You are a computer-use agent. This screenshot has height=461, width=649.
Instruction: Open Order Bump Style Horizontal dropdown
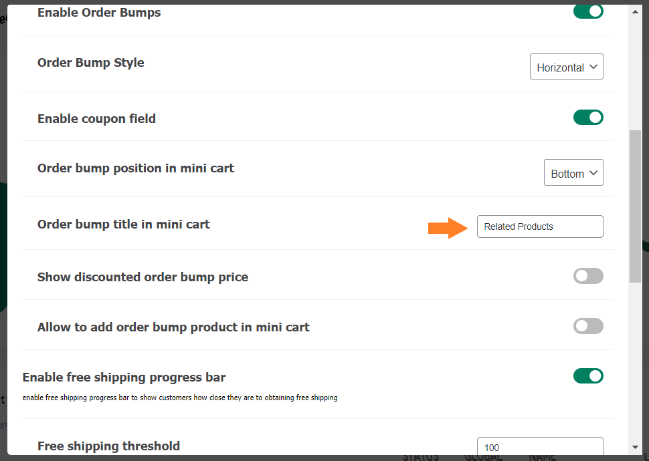[566, 67]
